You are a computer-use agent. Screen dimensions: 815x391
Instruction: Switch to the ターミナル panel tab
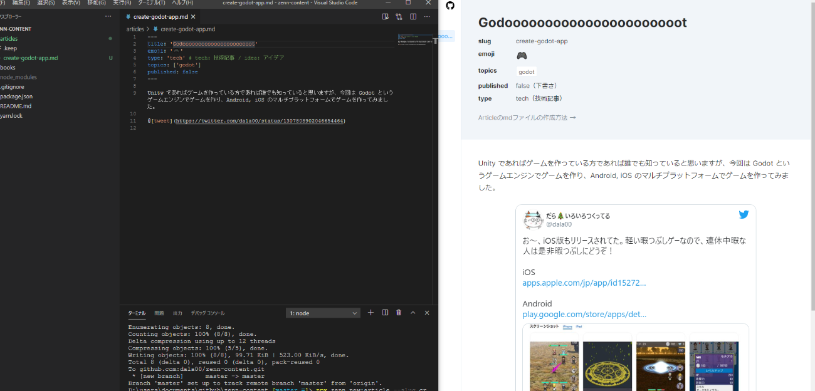click(137, 313)
